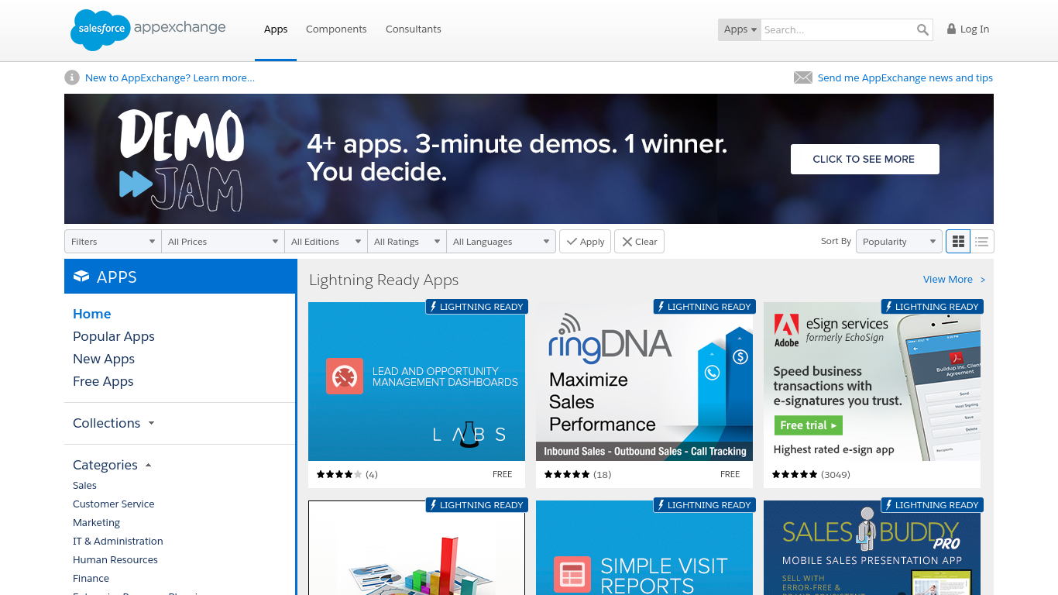The height and width of the screenshot is (595, 1058).
Task: Open the All Editions dropdown
Action: click(x=326, y=242)
